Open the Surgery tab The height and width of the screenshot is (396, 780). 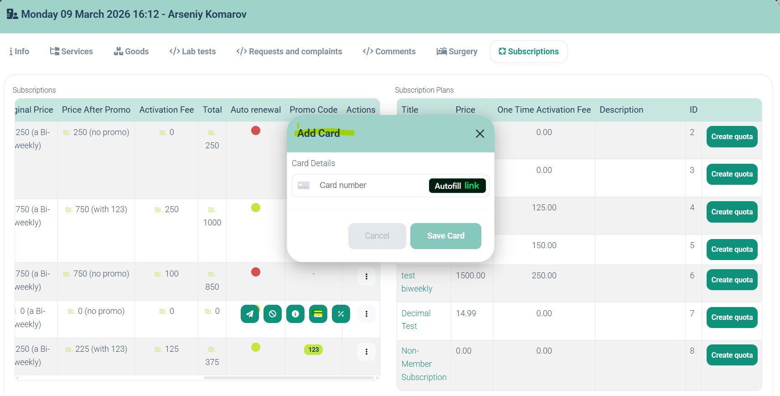(457, 52)
